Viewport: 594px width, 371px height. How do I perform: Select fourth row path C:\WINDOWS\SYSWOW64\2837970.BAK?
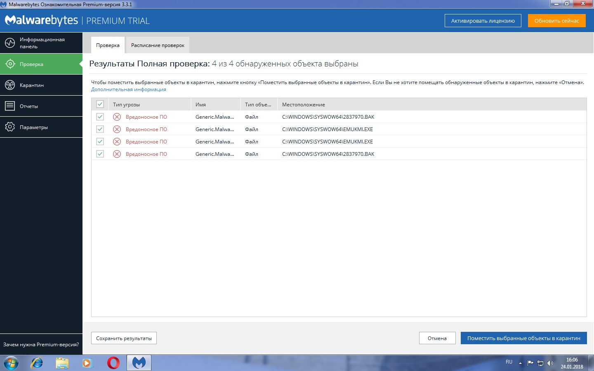(328, 154)
